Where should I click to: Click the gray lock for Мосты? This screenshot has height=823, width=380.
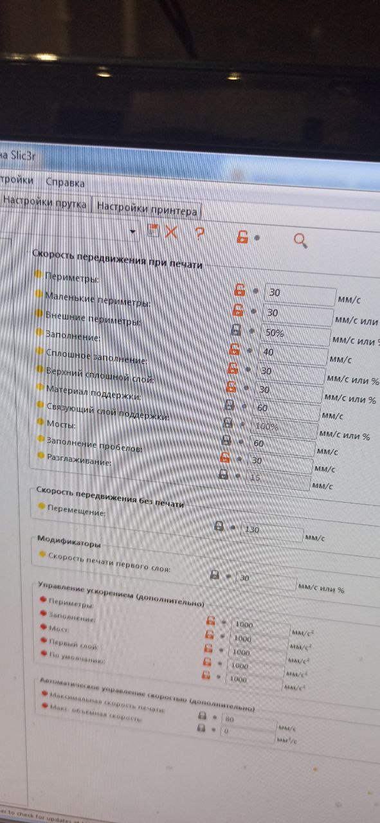226,440
